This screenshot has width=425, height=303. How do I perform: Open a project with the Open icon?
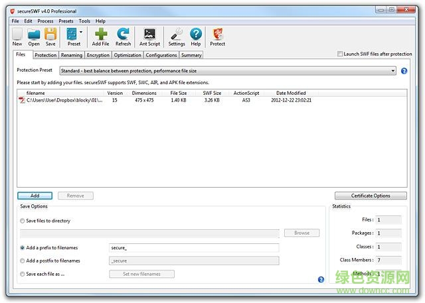(x=34, y=35)
